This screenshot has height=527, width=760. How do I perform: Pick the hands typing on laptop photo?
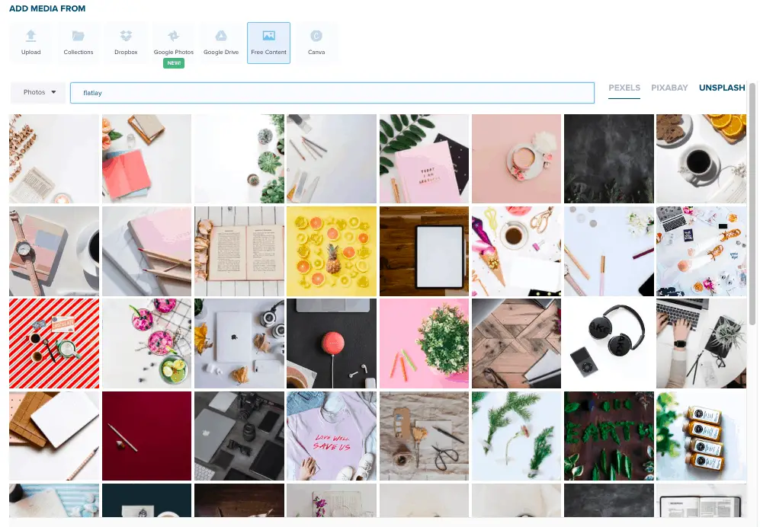coord(701,343)
